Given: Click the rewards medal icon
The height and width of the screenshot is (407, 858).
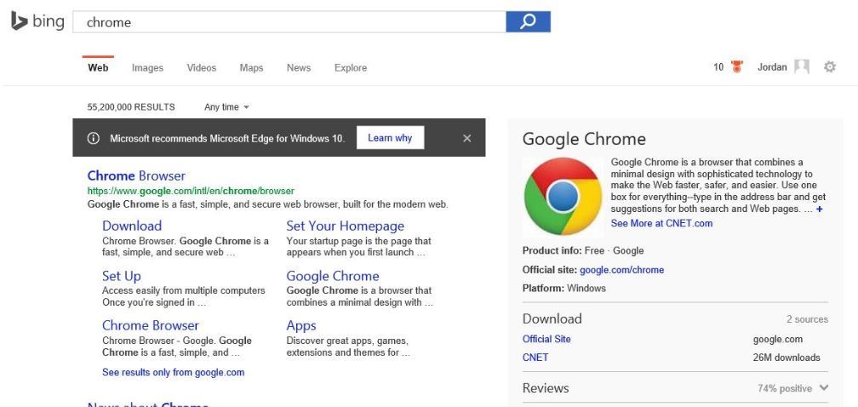Looking at the screenshot, I should point(737,67).
